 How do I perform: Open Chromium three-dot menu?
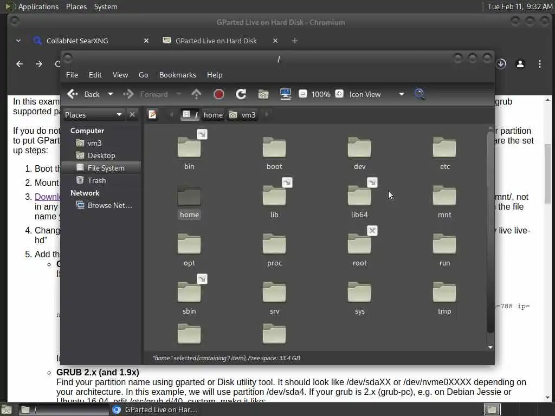coord(540,64)
